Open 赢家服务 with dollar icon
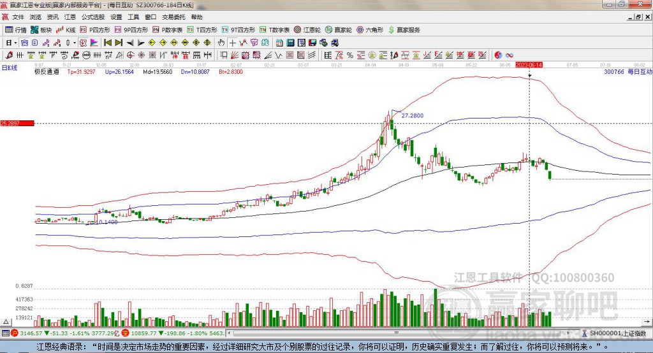This screenshot has height=353, width=653. [x=404, y=30]
